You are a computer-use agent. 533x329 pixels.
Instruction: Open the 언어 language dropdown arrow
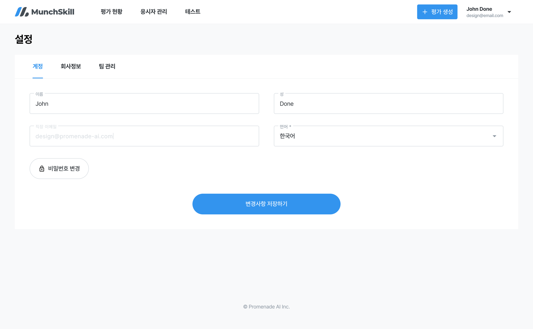pyautogui.click(x=494, y=136)
